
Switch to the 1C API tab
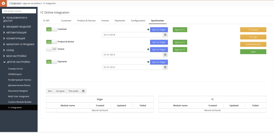46,20
